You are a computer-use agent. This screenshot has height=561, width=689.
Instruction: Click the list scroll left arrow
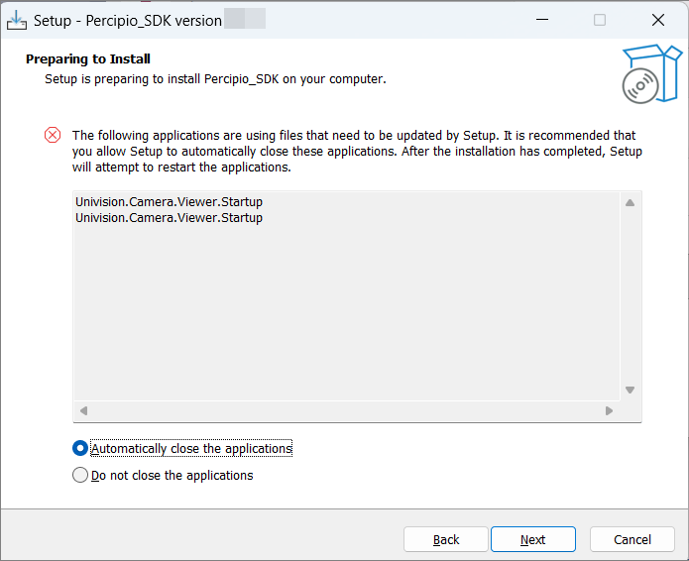point(84,410)
